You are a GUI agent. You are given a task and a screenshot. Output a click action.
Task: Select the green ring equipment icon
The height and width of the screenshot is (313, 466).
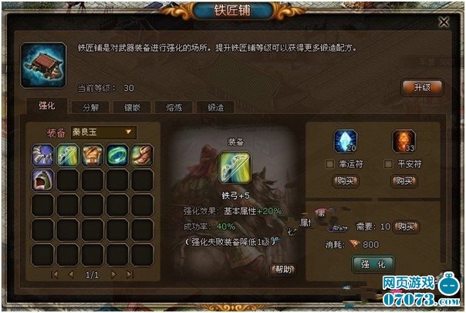pyautogui.click(x=117, y=155)
